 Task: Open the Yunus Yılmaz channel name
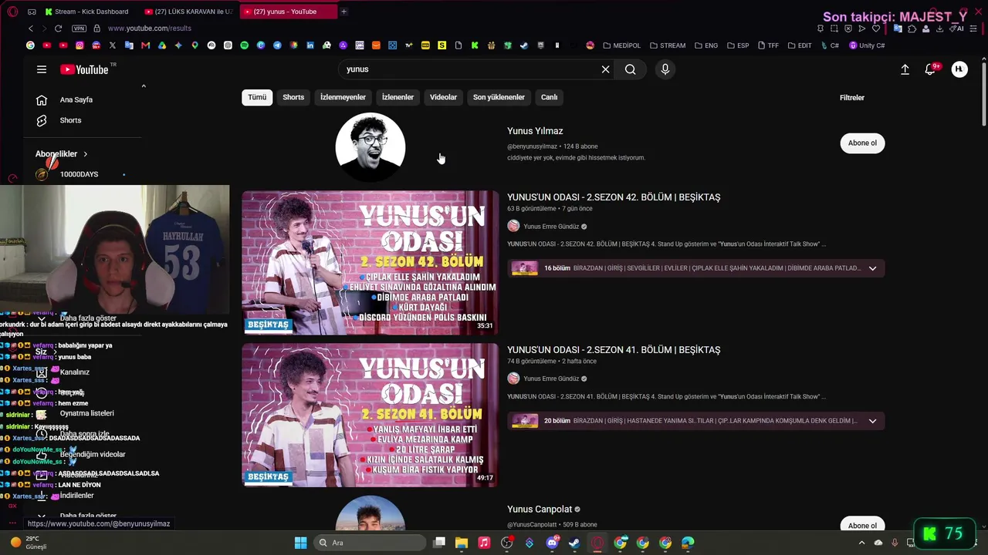[535, 131]
